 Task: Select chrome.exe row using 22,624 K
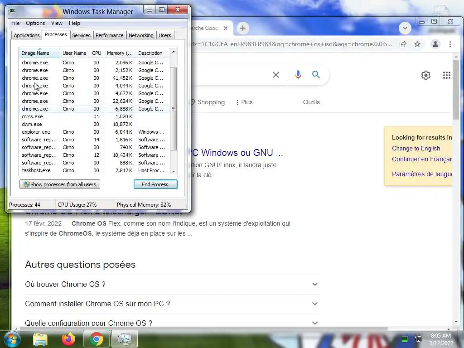click(94, 101)
